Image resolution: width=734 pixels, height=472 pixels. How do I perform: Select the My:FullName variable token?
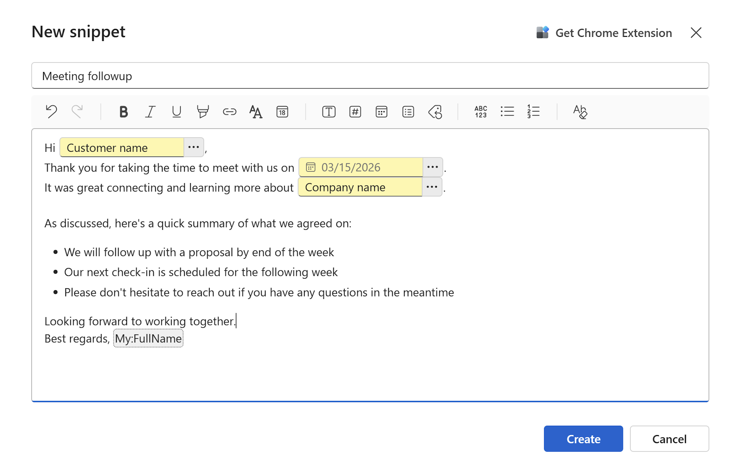(148, 339)
